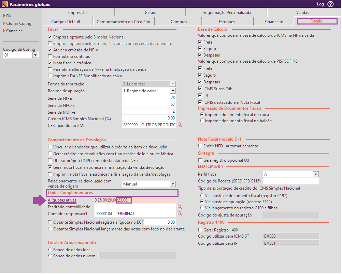Uncheck Frete under ICMS base de cálculo
This screenshot has height=274, width=342.
point(200,42)
